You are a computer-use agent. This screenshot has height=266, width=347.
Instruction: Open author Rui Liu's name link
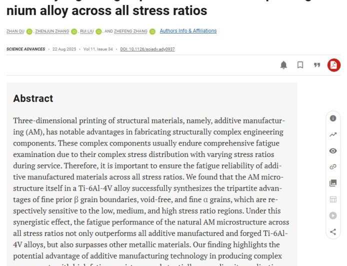(x=86, y=31)
